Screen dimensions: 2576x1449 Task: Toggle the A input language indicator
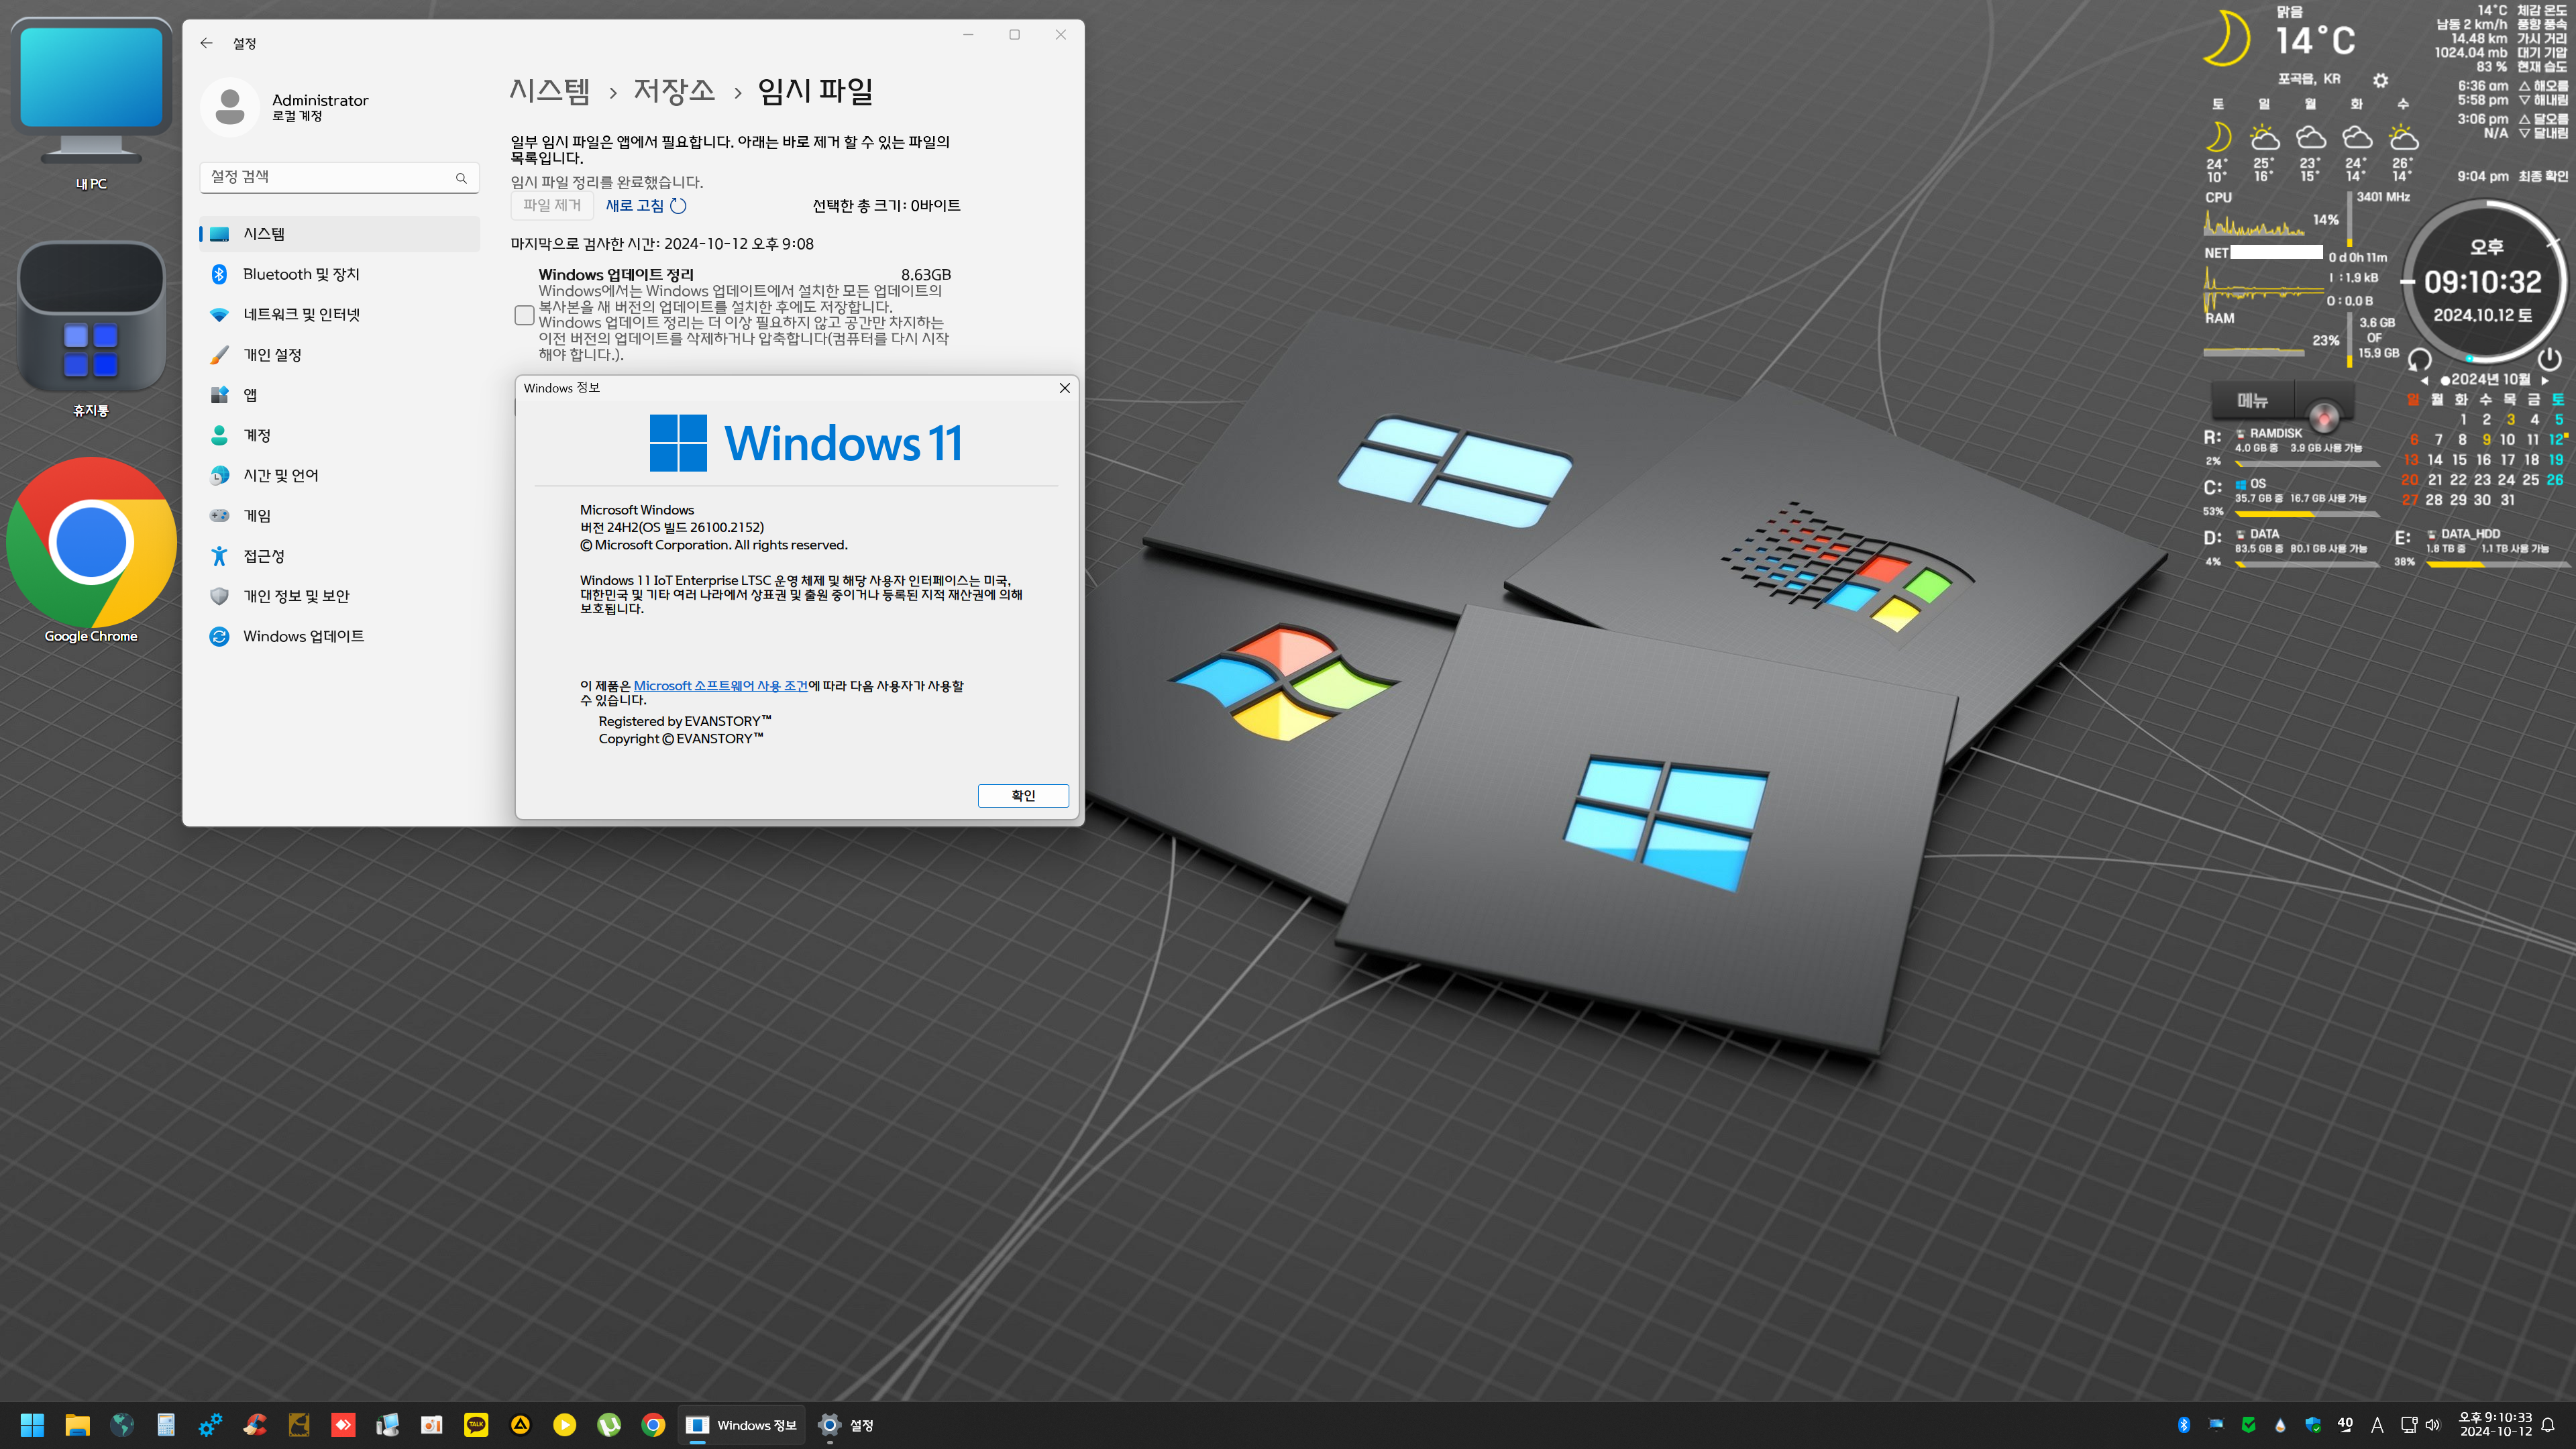click(x=2377, y=1425)
